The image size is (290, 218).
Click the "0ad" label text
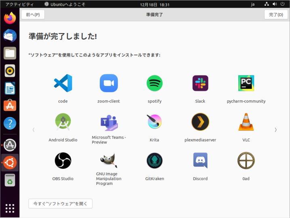(246, 178)
